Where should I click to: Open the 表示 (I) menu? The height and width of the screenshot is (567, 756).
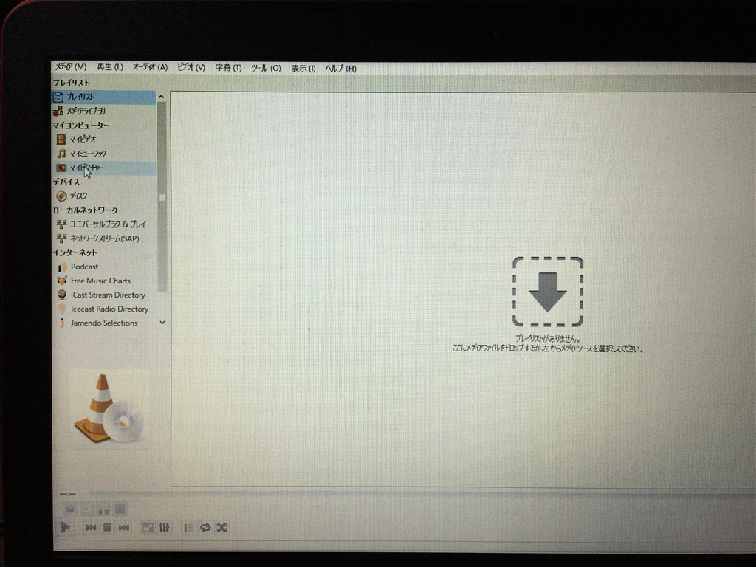(x=303, y=69)
